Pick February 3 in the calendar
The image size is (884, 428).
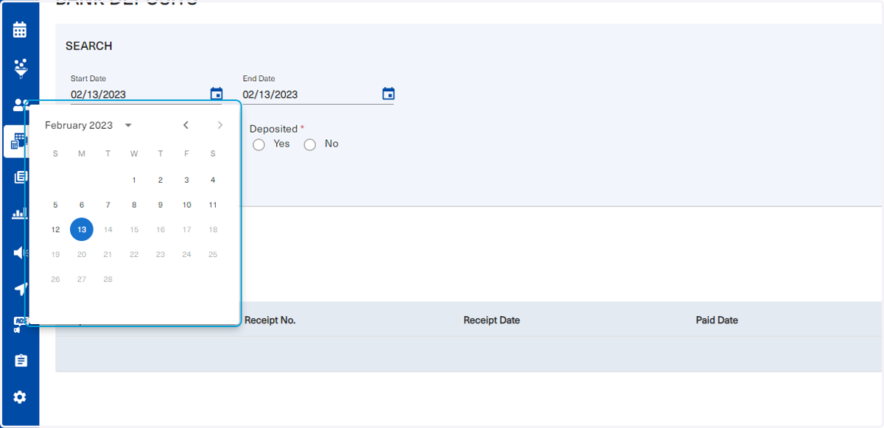point(186,180)
